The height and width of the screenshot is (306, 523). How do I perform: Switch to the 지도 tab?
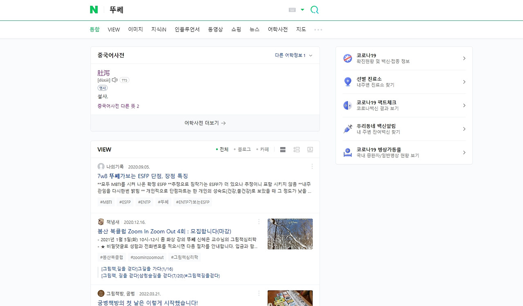[x=301, y=29]
